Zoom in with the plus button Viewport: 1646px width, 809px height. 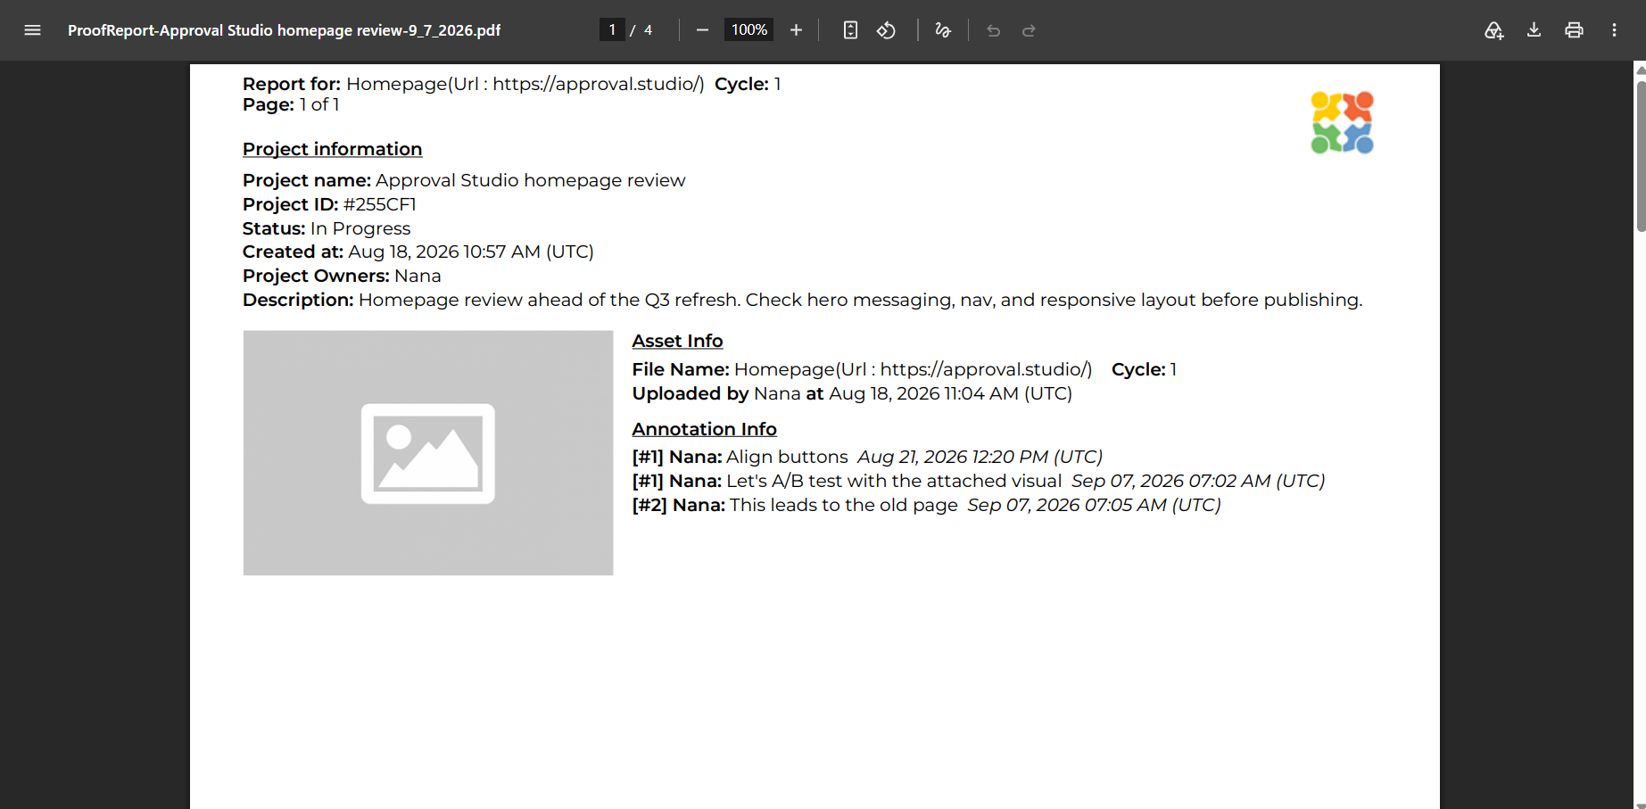pyautogui.click(x=797, y=30)
